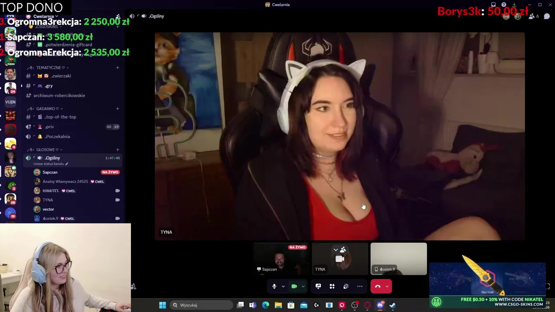Image resolution: width=555 pixels, height=312 pixels.
Task: Mute the microphone in call controls
Action: click(x=274, y=286)
